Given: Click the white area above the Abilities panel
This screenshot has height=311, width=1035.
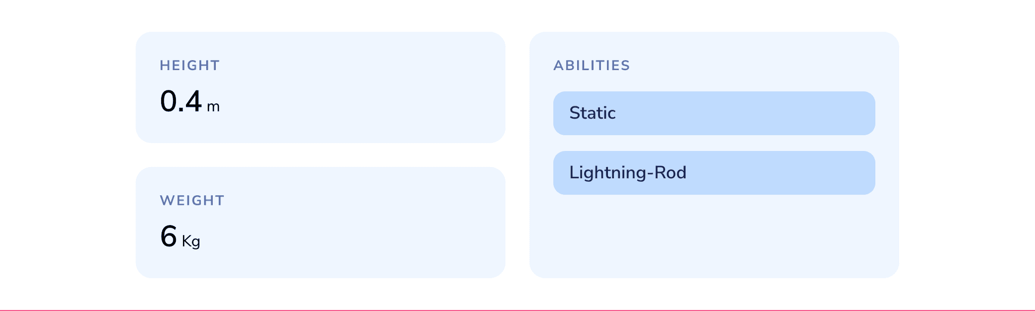Looking at the screenshot, I should [x=714, y=15].
